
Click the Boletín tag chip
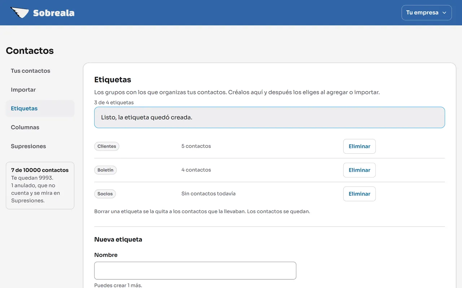[x=105, y=170]
